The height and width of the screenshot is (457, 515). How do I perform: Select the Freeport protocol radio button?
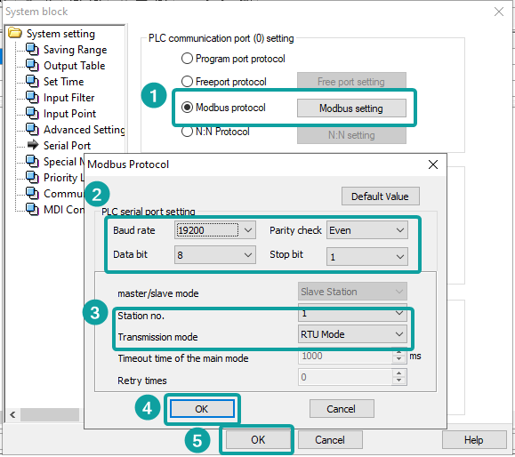187,81
